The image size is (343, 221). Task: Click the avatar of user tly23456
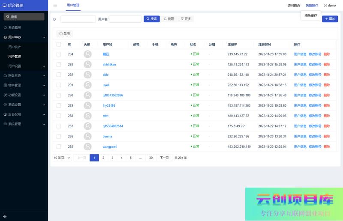pos(88,105)
